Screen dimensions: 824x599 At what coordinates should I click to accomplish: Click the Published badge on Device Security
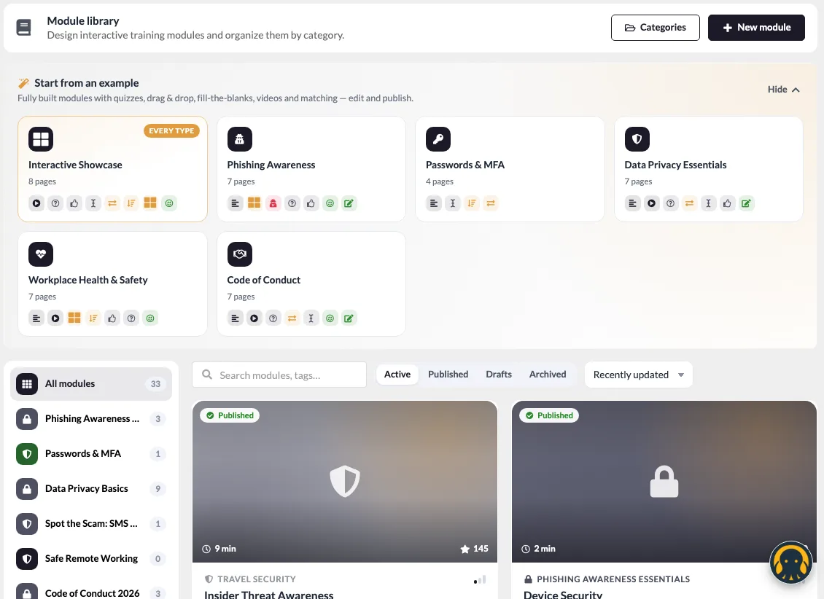(x=549, y=415)
